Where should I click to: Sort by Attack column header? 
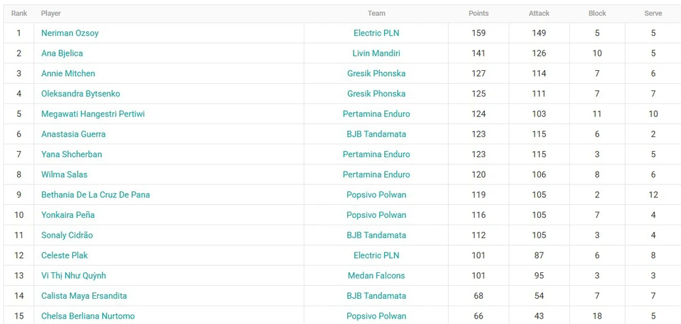click(x=539, y=14)
